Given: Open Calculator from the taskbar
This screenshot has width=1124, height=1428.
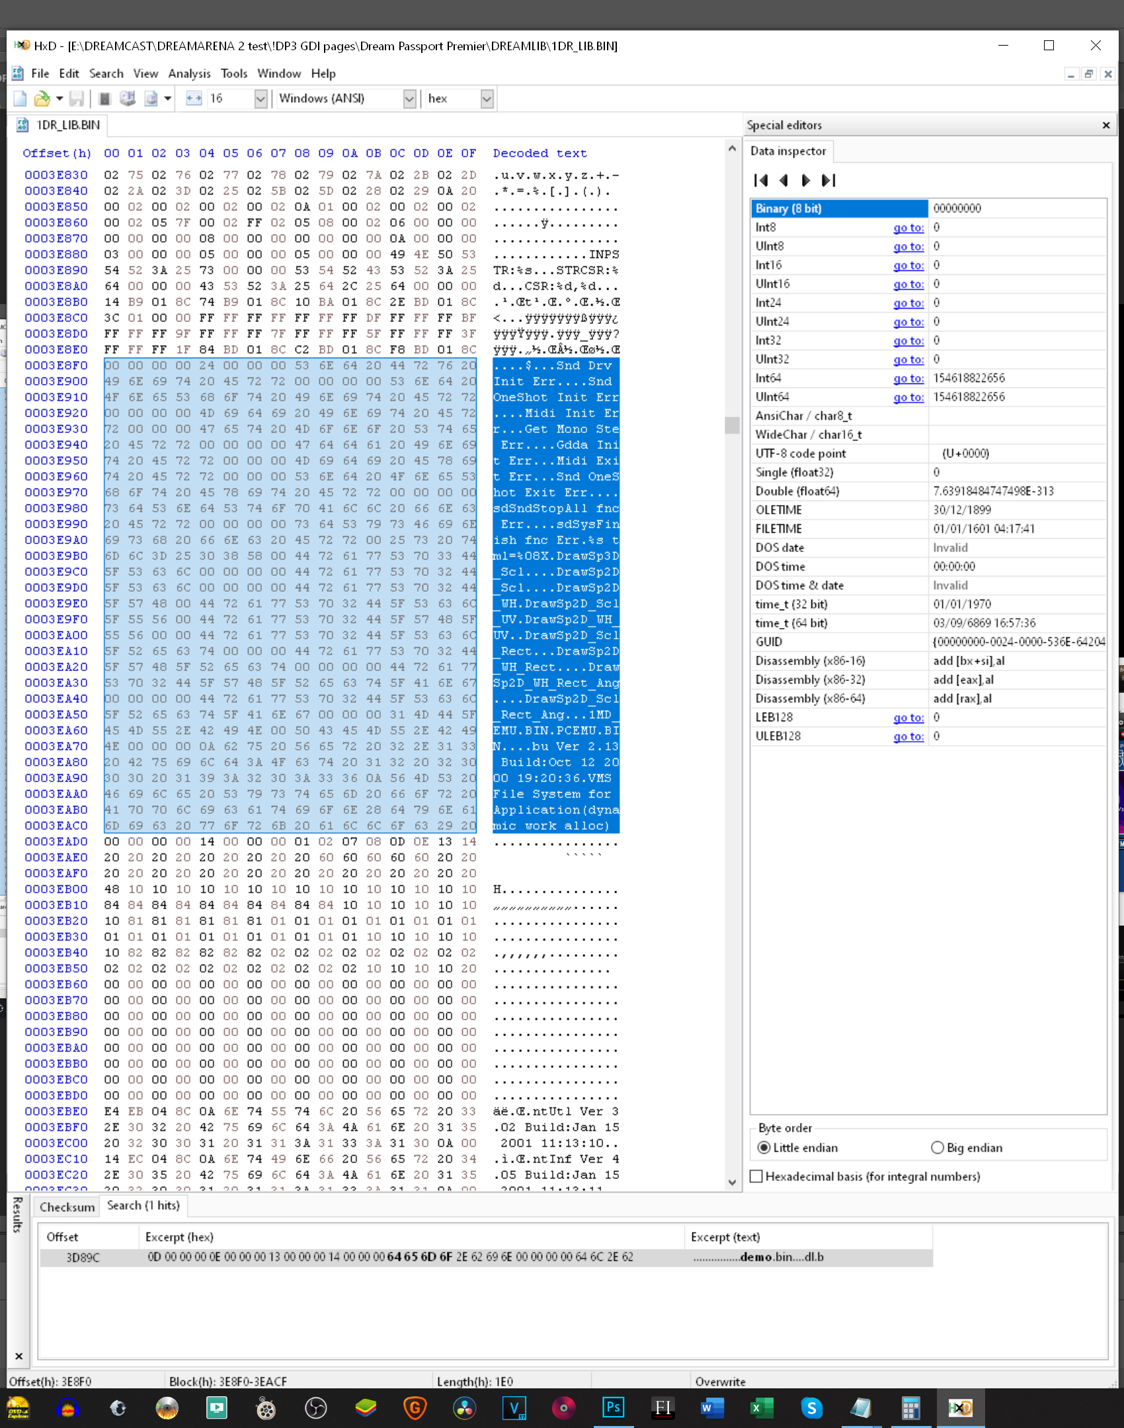Looking at the screenshot, I should (x=910, y=1408).
